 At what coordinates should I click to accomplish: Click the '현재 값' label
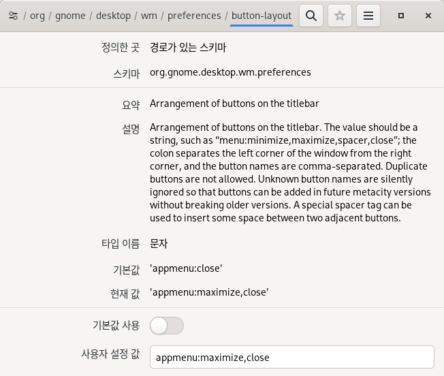[x=125, y=294]
